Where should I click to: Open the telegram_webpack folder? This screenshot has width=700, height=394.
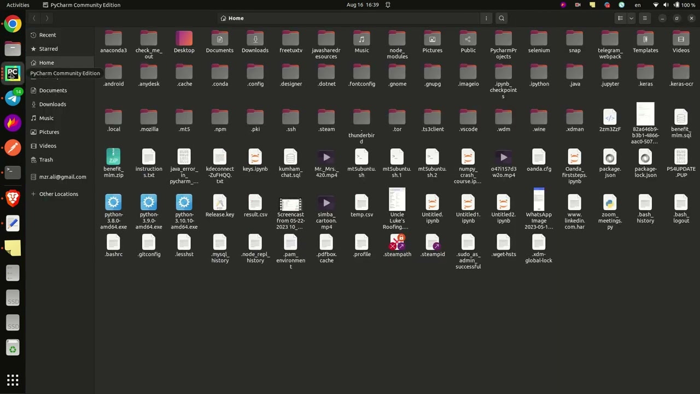tap(610, 45)
